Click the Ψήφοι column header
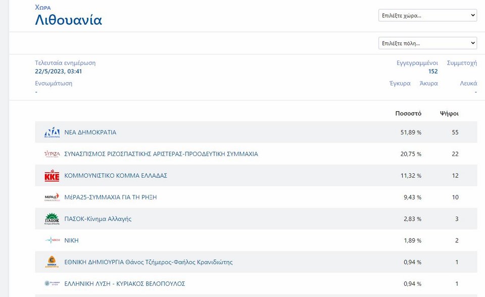This screenshot has width=485, height=297. point(449,114)
